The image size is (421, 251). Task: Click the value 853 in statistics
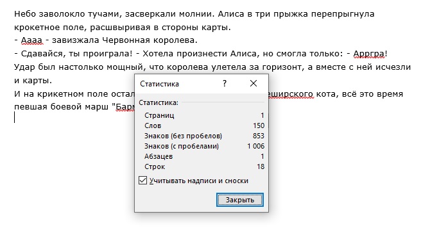259,136
